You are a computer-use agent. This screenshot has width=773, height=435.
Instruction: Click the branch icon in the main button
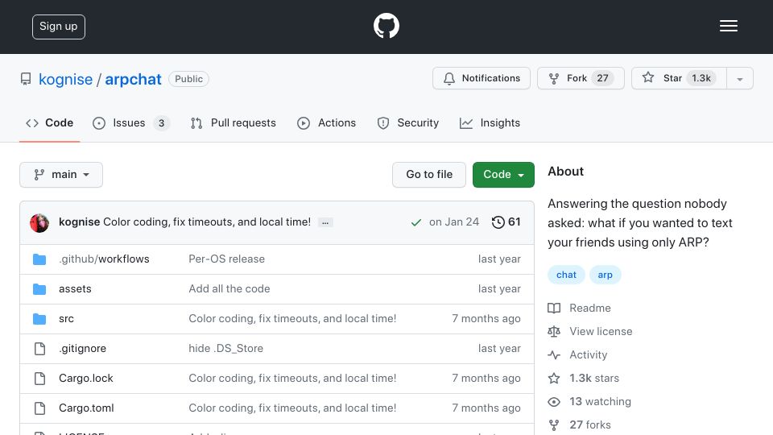coord(39,175)
